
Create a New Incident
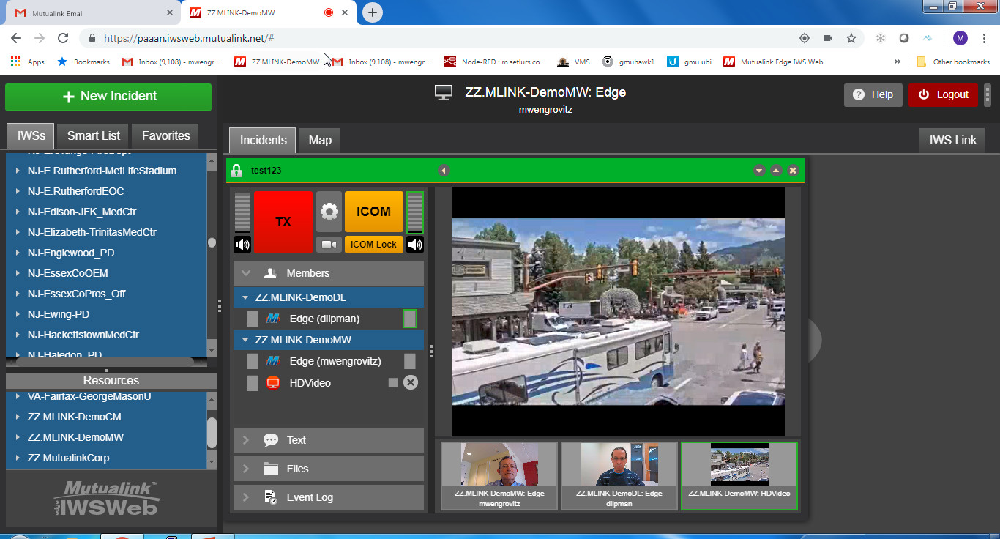[108, 96]
